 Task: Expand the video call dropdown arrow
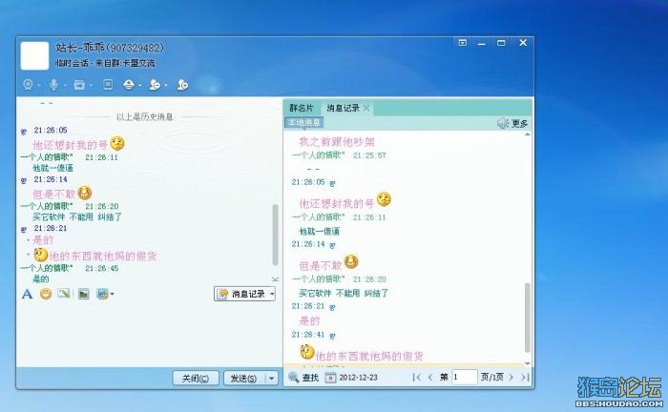[x=39, y=86]
